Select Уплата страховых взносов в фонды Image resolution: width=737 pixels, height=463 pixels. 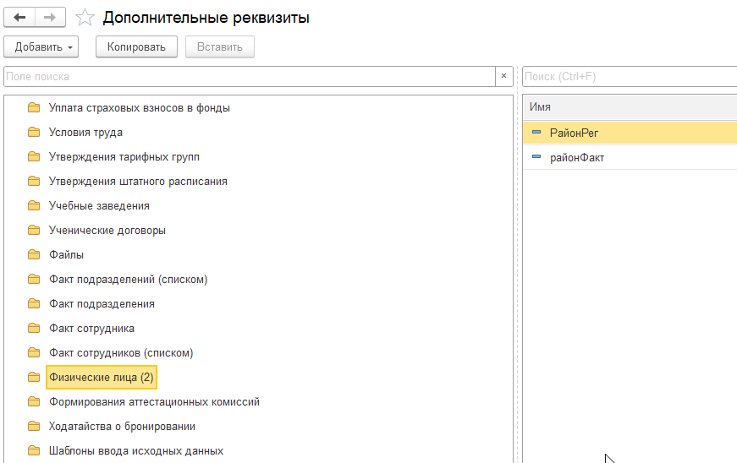click(139, 108)
